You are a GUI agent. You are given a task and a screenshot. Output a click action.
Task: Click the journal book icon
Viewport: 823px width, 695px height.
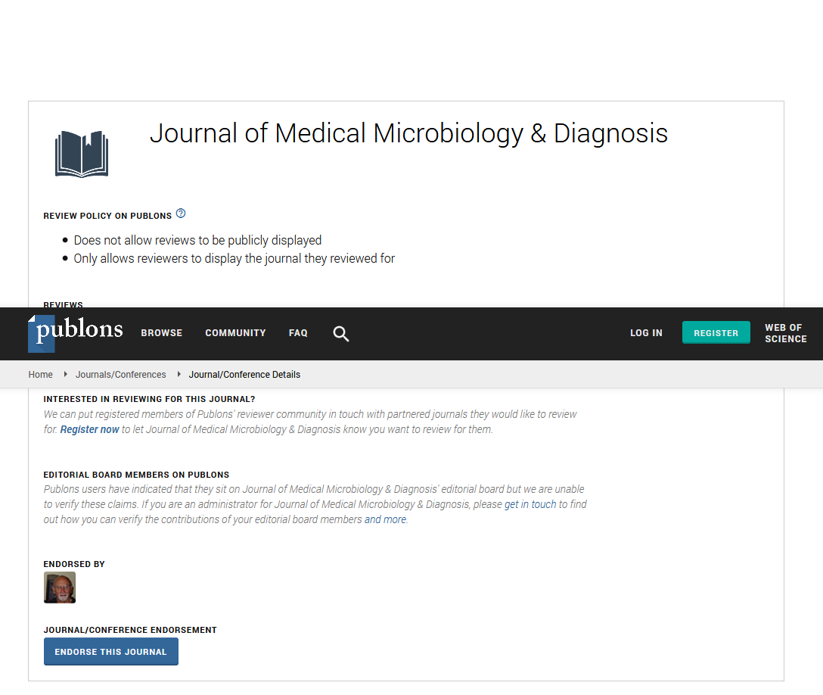click(82, 153)
